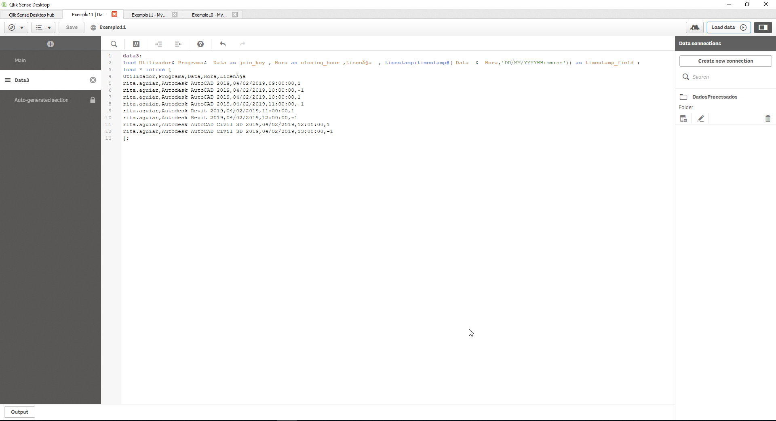
Task: Click the drag handle icon on Data3
Action: point(7,80)
